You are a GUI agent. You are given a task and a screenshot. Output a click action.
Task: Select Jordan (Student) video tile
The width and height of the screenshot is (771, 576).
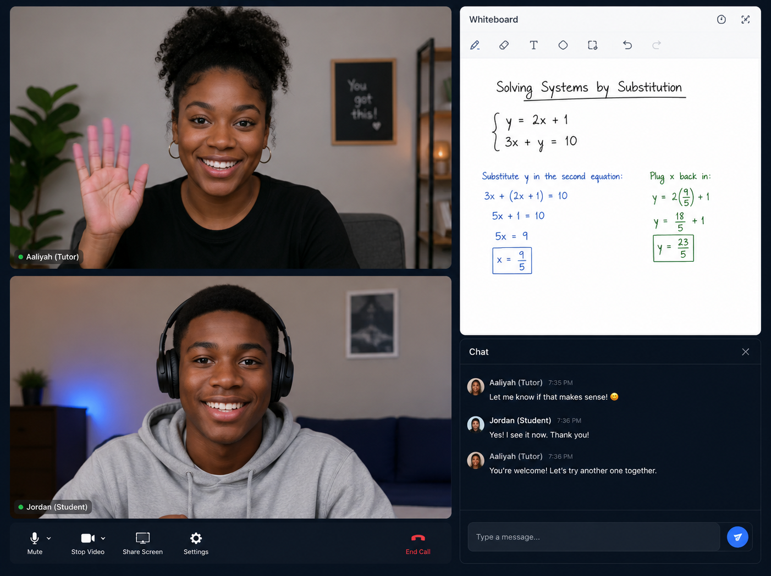point(230,397)
